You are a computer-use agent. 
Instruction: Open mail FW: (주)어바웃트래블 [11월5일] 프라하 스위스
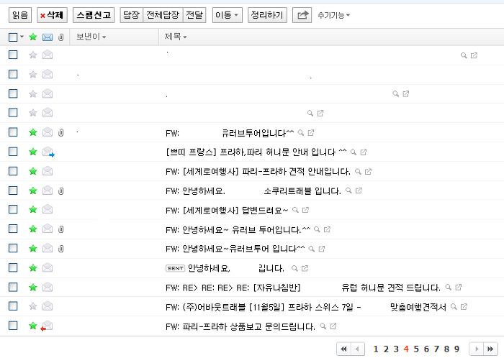coord(306,307)
